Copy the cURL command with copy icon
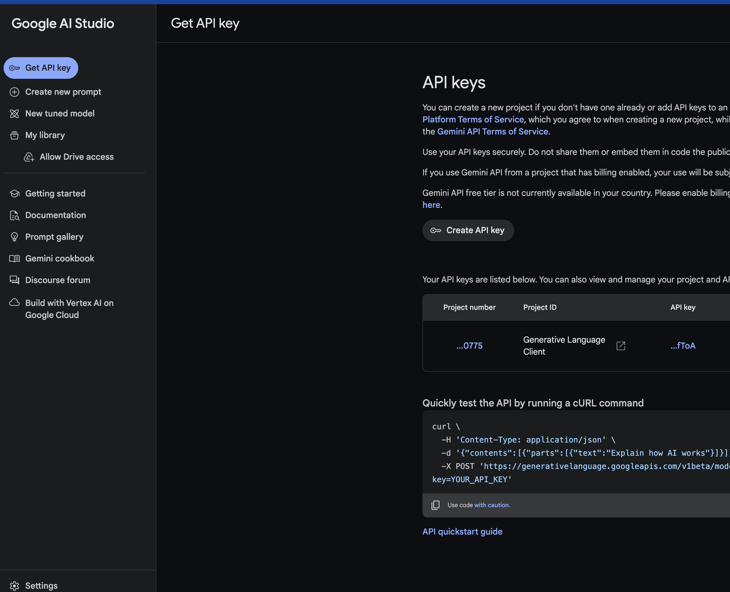Viewport: 730px width, 592px height. tap(435, 505)
